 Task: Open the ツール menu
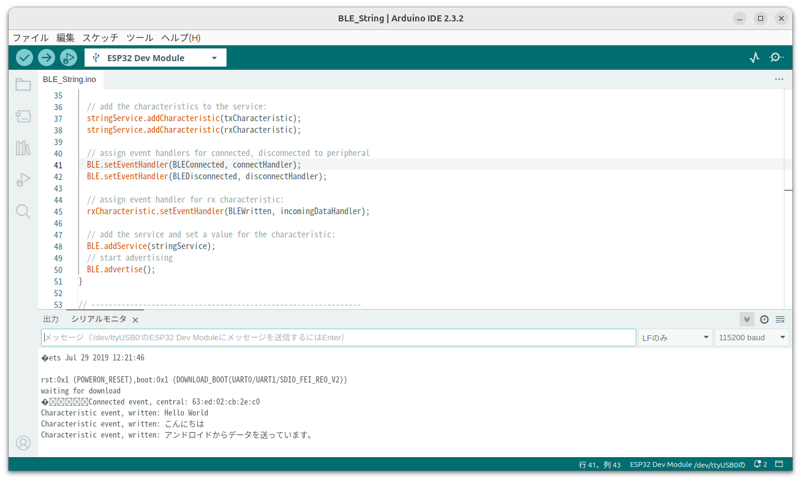pyautogui.click(x=140, y=37)
